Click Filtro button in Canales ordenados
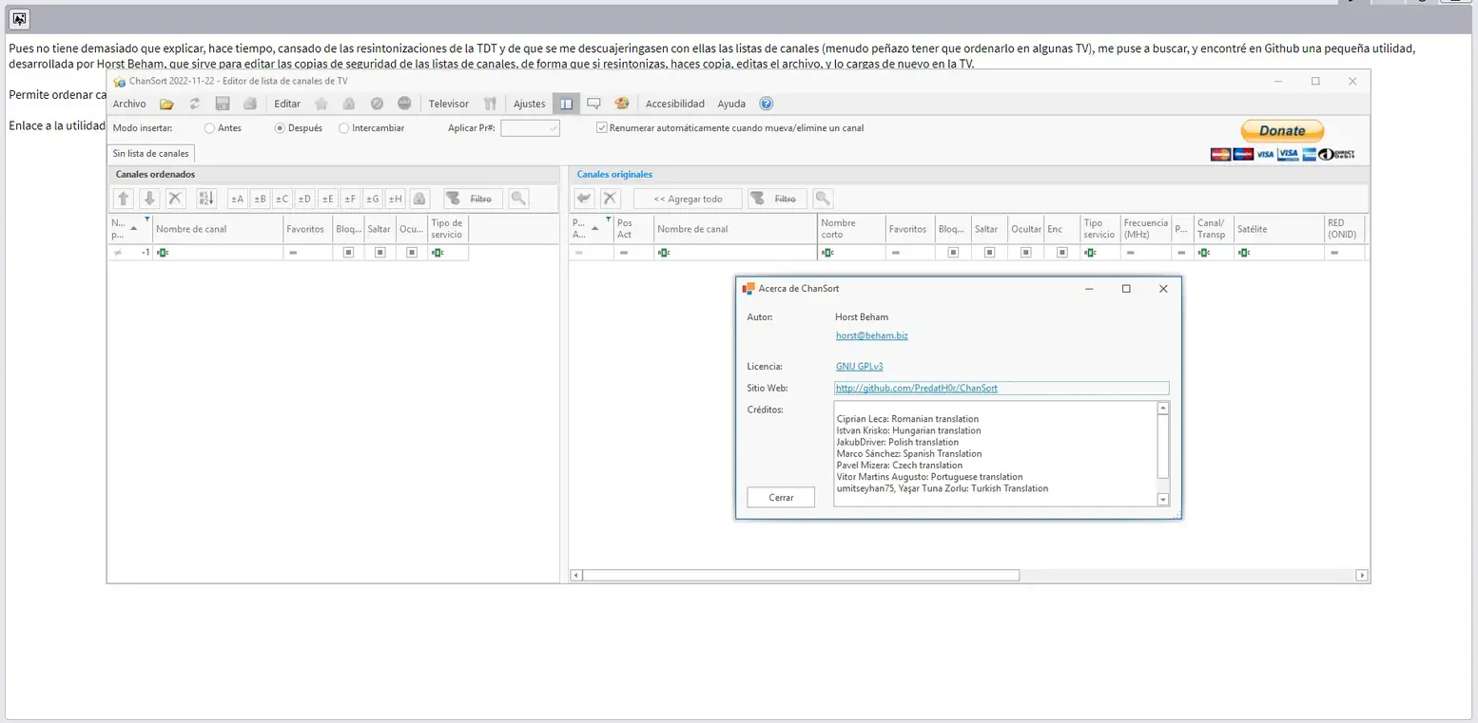 coord(471,199)
